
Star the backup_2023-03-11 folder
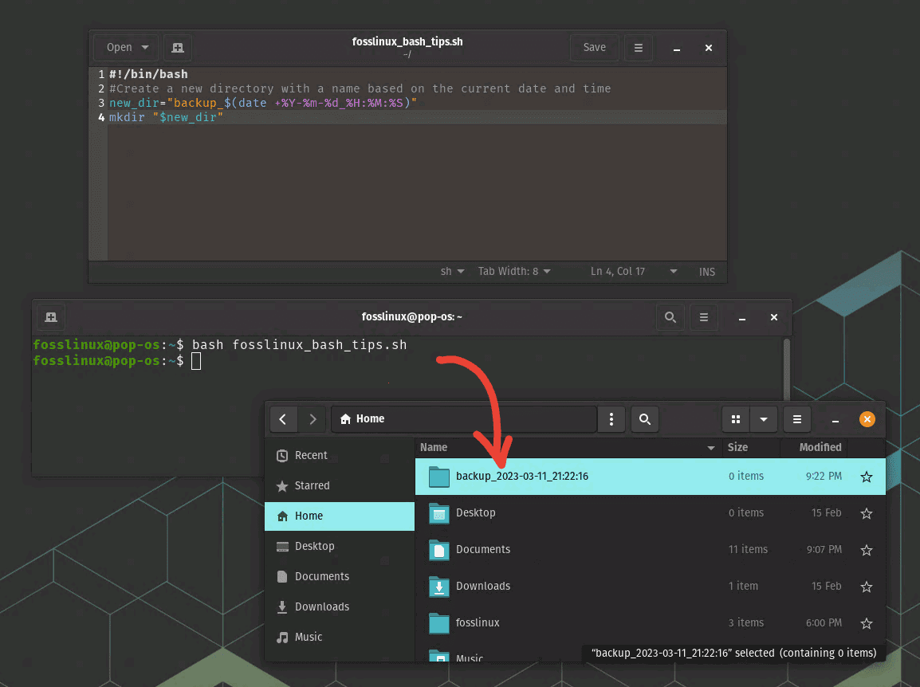pos(867,477)
